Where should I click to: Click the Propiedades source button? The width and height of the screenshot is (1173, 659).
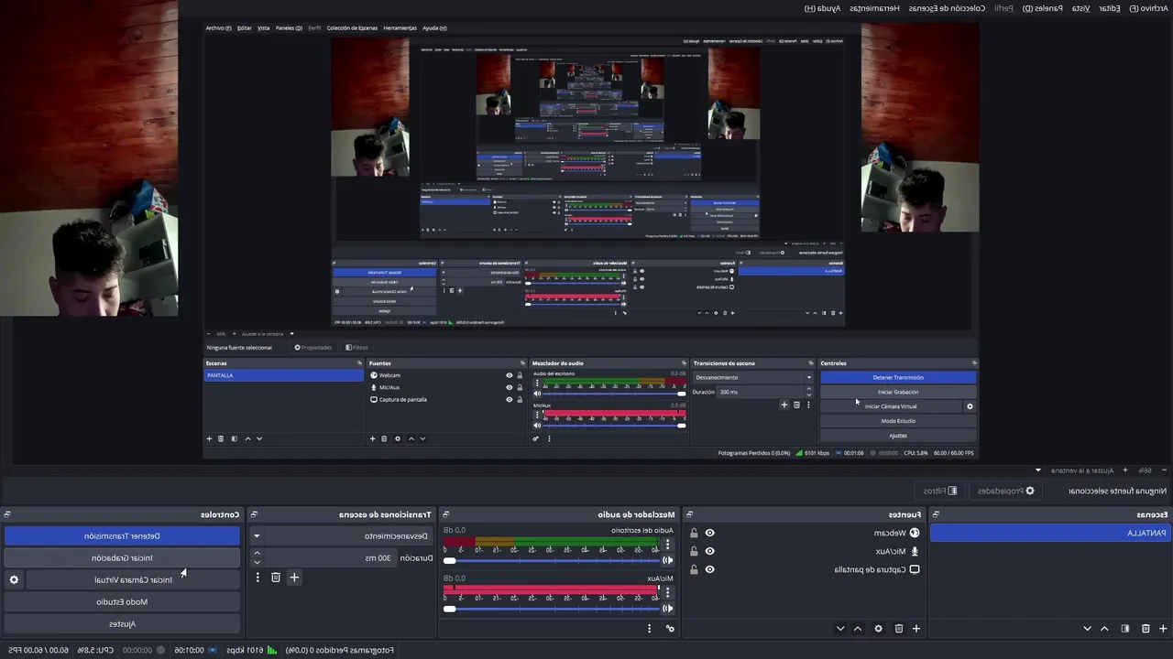(1005, 491)
